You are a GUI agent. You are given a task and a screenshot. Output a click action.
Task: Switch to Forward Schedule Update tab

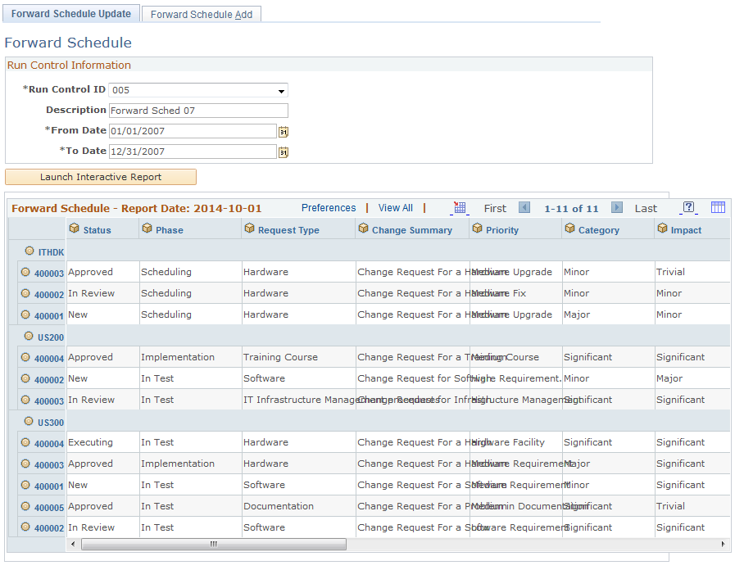(71, 14)
